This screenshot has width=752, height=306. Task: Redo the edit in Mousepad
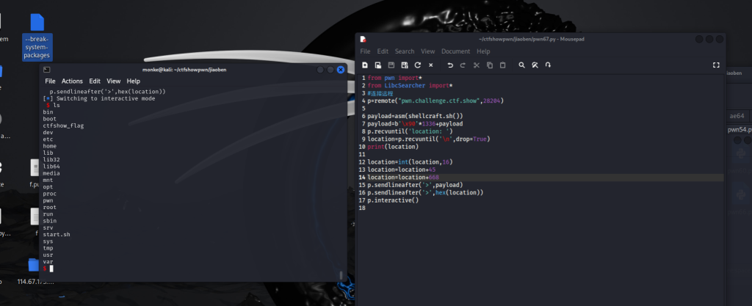tap(463, 65)
